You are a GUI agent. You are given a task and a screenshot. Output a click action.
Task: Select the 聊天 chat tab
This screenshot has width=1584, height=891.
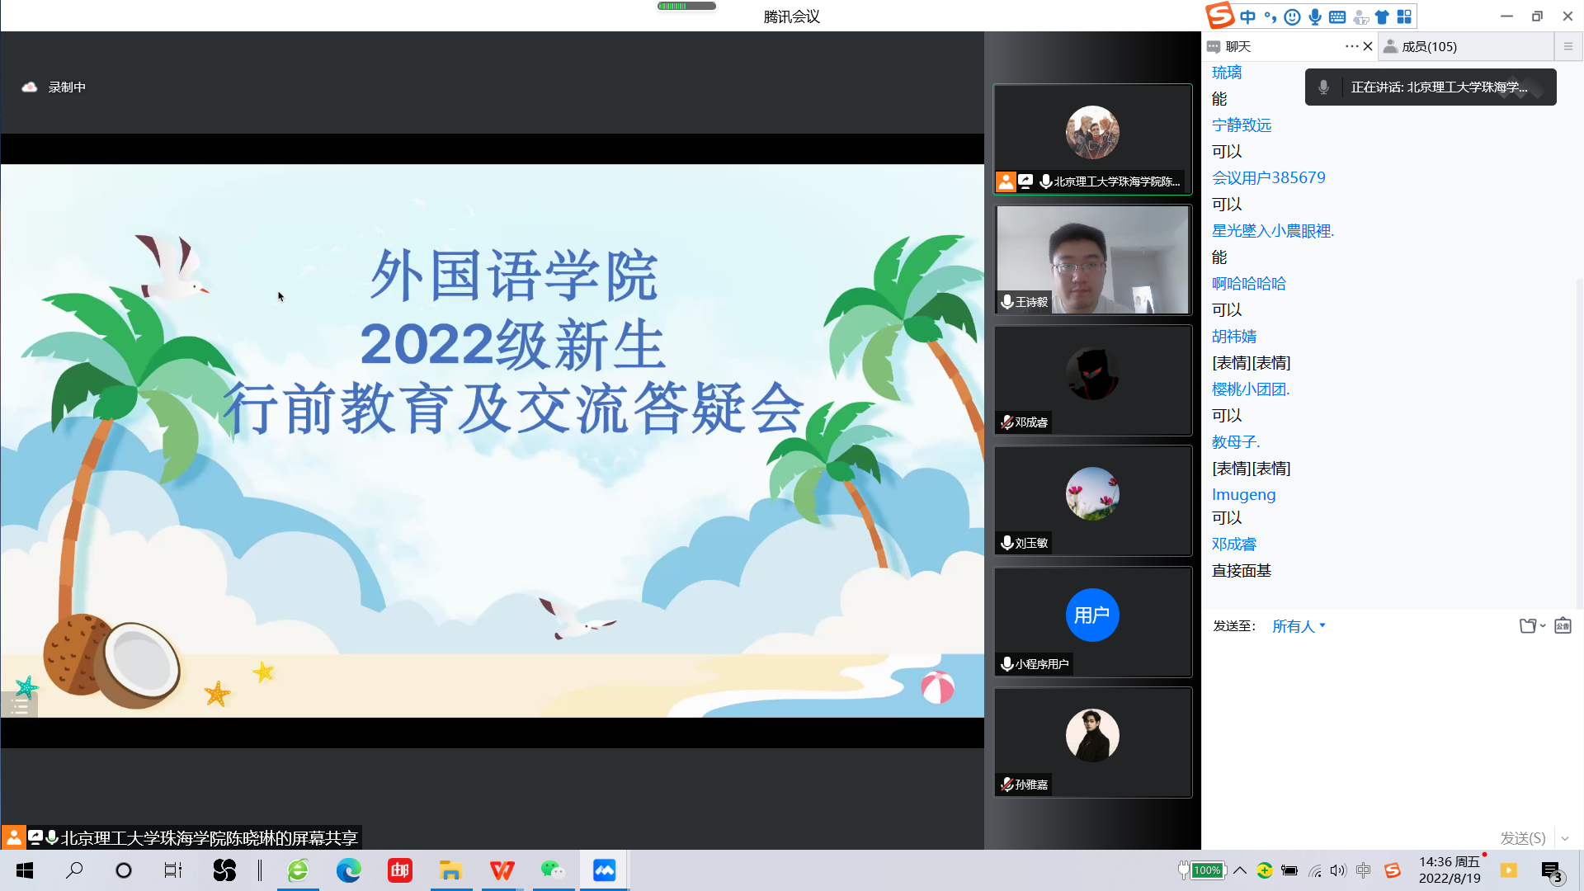(x=1229, y=46)
